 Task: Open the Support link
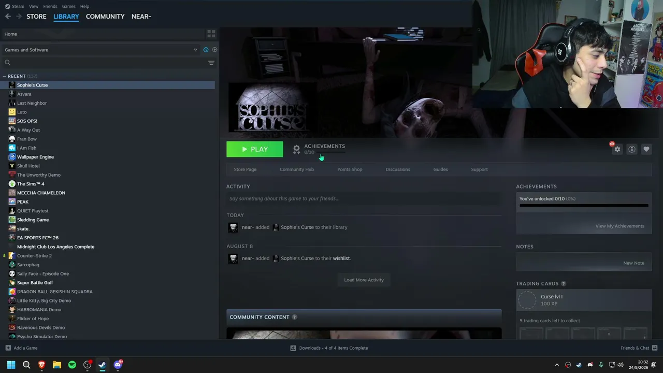click(x=479, y=169)
